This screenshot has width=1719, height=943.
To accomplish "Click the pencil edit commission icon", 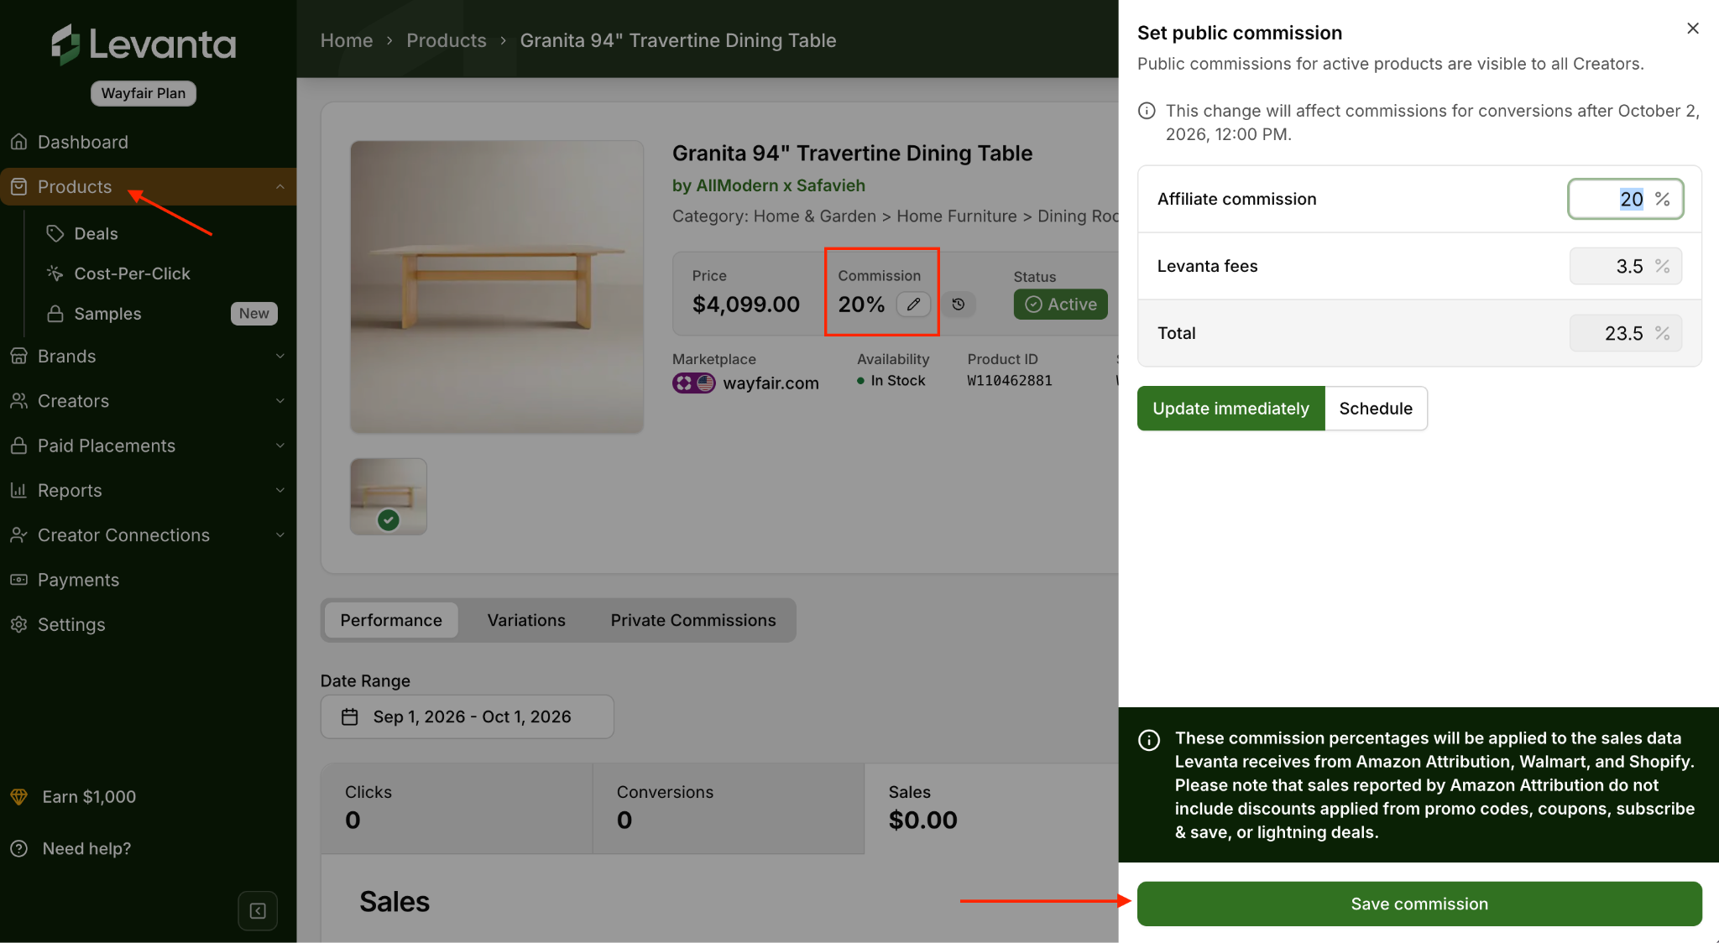I will (x=913, y=304).
